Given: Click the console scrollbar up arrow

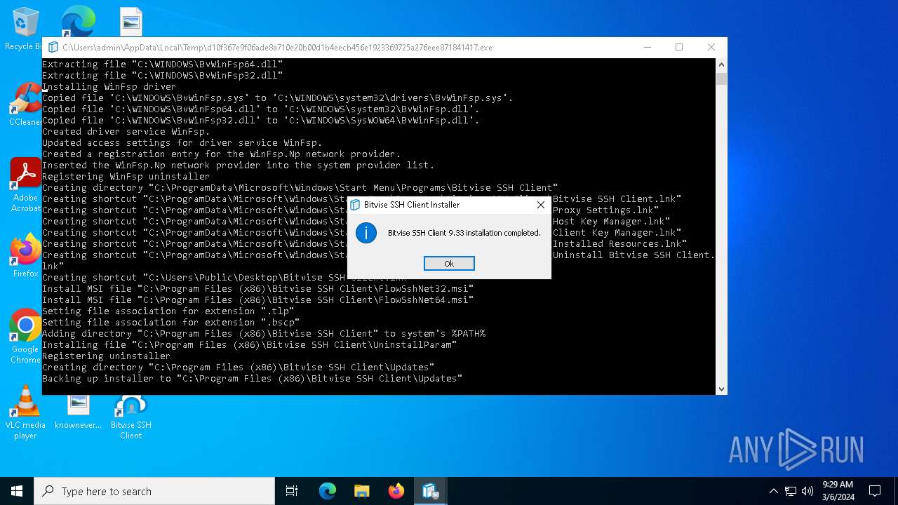Looking at the screenshot, I should [x=721, y=65].
